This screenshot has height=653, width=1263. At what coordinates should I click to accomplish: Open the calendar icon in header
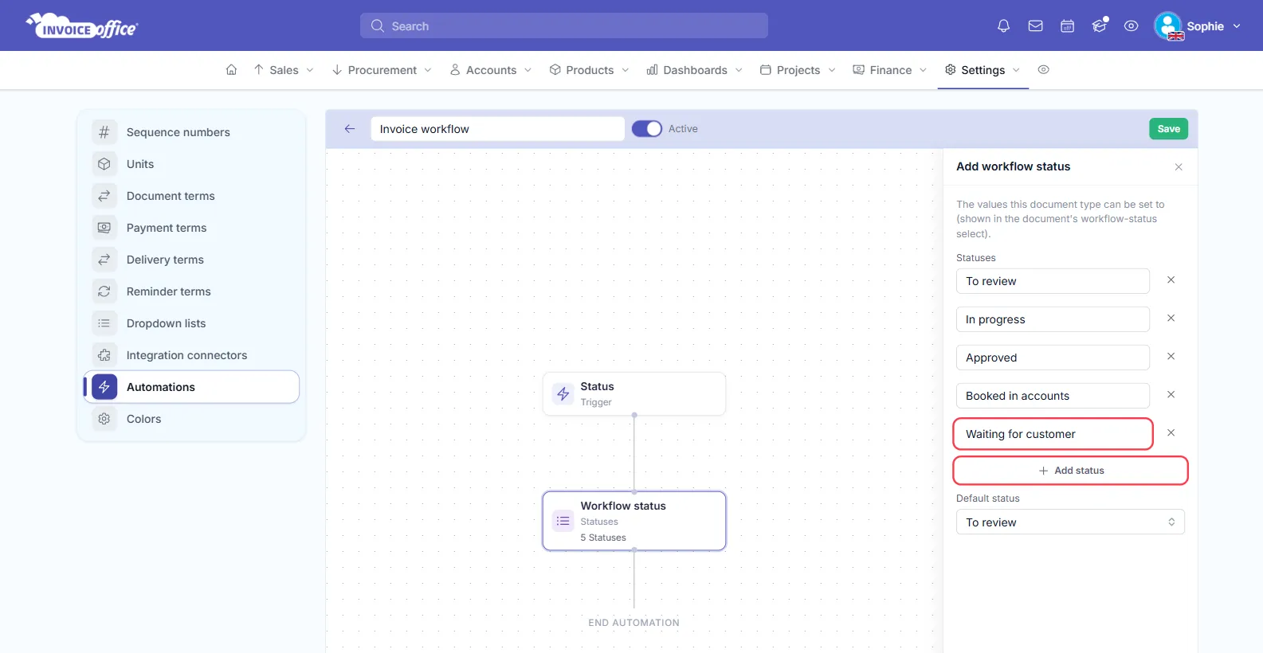[x=1067, y=25]
